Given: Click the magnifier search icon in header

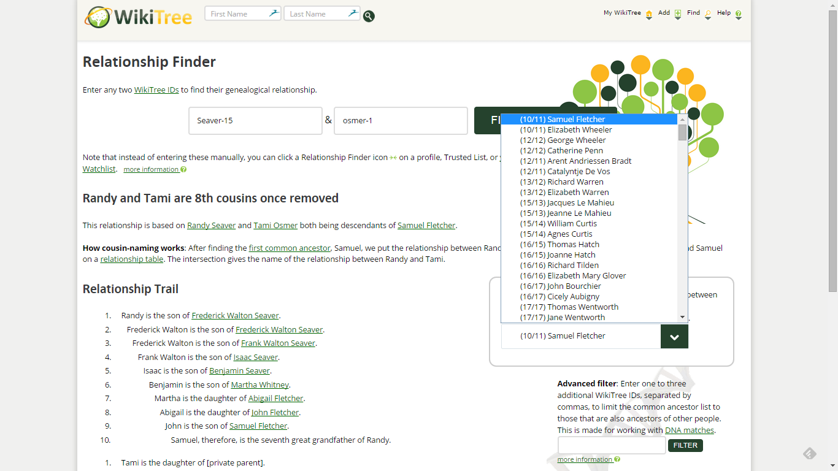Looking at the screenshot, I should point(369,16).
